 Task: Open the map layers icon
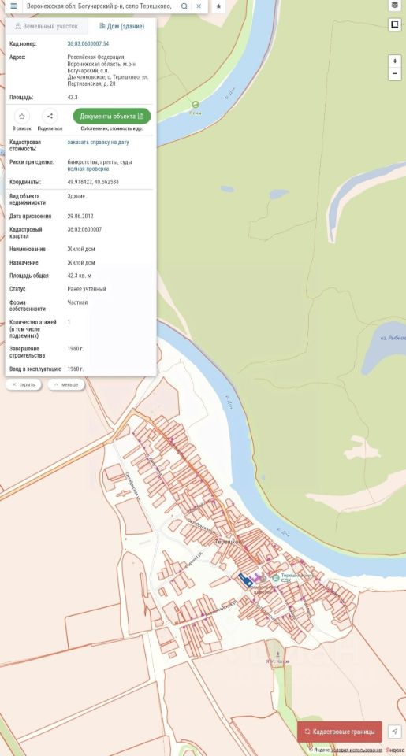click(x=395, y=6)
